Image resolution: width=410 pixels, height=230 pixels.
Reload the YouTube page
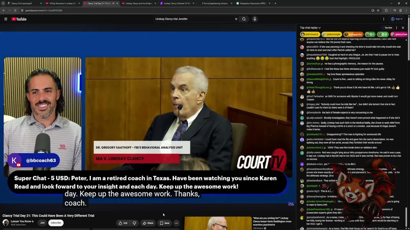coord(15,11)
